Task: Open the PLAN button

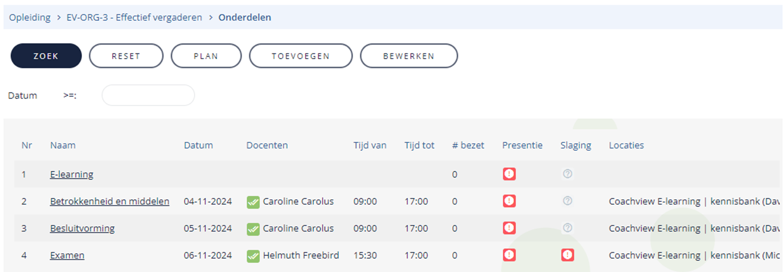Action: (x=206, y=56)
